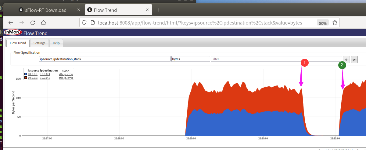Click eth.ip.icmp stack link in first legend row
This screenshot has width=366, height=150.
[x=66, y=74]
